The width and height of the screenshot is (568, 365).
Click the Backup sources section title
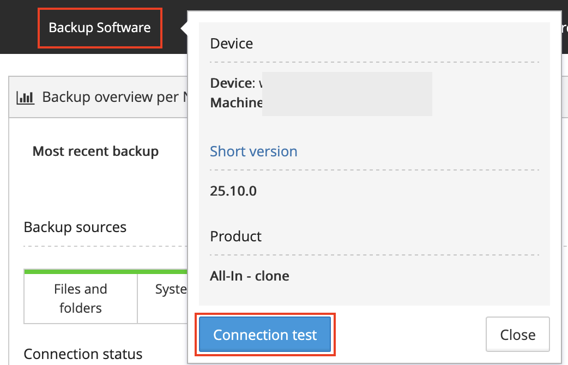pyautogui.click(x=75, y=227)
